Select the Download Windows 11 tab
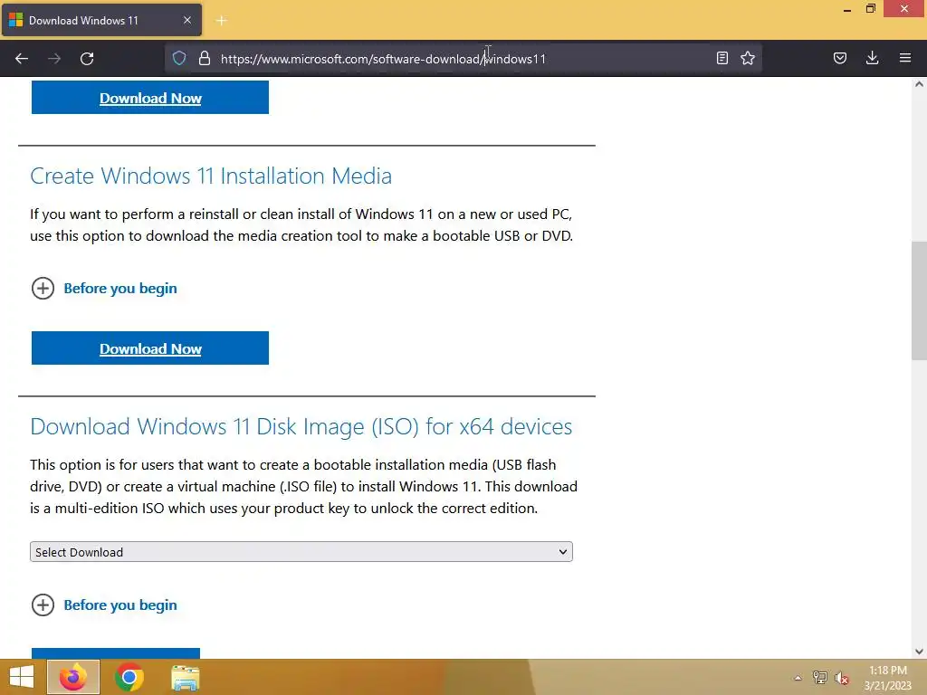The height and width of the screenshot is (695, 927). pos(101,20)
